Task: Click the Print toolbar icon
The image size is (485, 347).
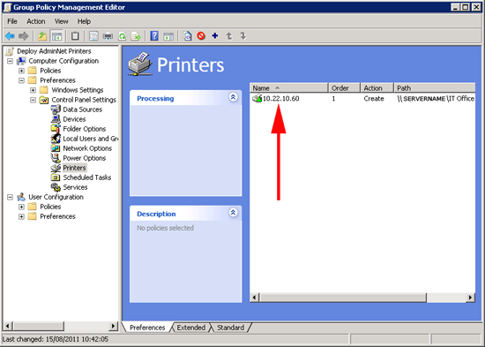Action: (x=108, y=36)
